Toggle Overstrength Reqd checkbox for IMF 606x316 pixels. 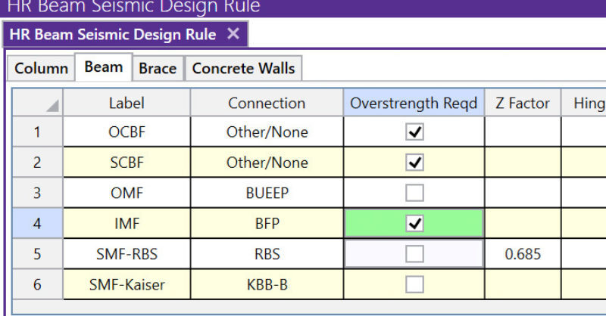(414, 224)
